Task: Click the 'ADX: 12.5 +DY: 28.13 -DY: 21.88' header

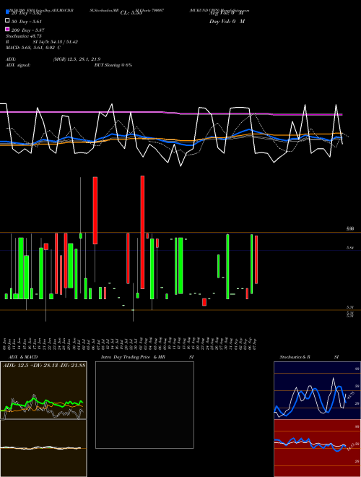Action: point(44,365)
